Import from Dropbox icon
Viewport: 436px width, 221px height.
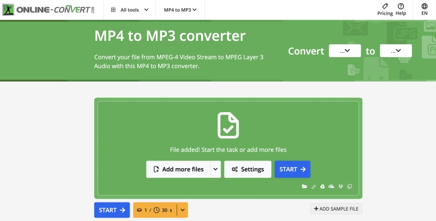pos(341,186)
